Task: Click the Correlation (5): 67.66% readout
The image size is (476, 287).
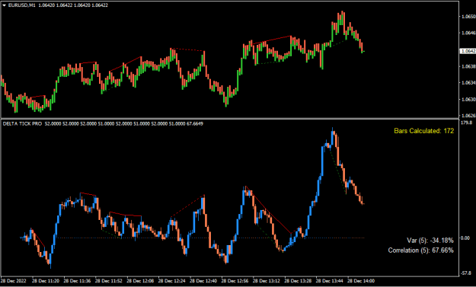Action: click(420, 250)
